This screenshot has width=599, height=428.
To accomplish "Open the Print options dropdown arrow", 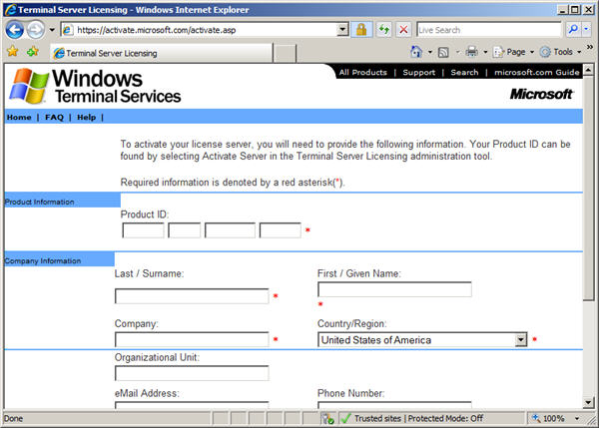I will click(485, 52).
